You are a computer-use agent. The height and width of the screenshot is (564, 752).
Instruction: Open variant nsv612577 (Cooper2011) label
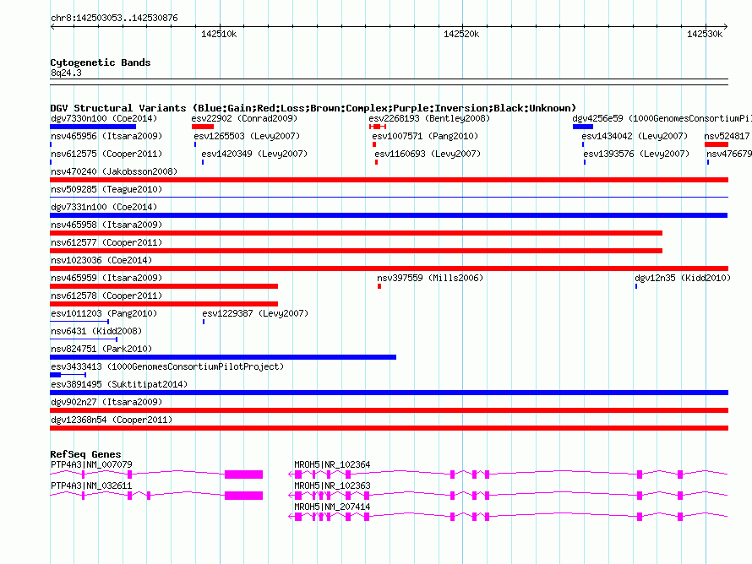click(x=106, y=242)
